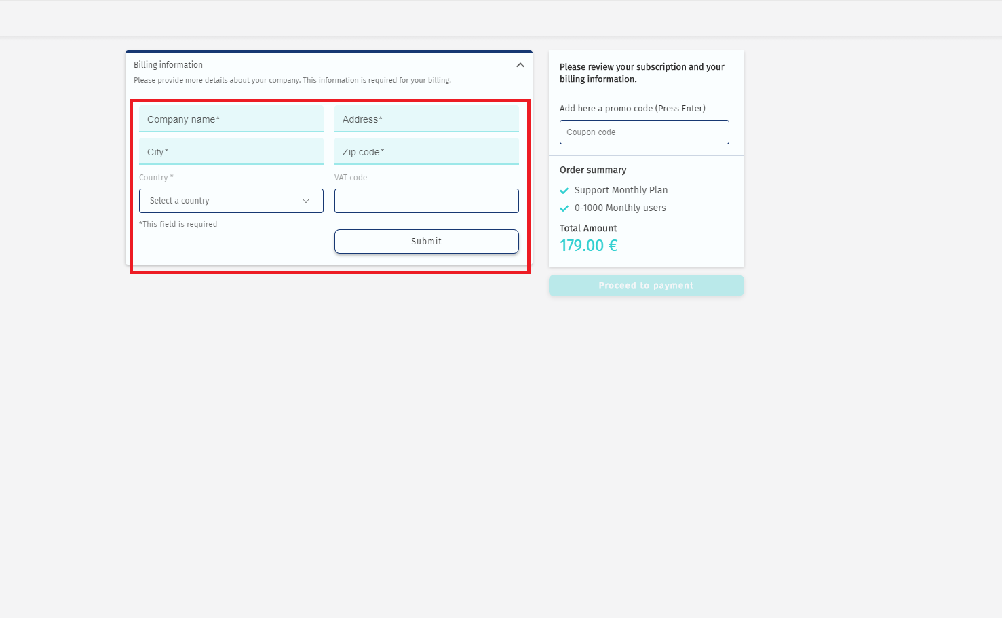This screenshot has height=618, width=1002.
Task: Click checkmark icon beside 0-1000 Monthly users
Action: pos(564,208)
